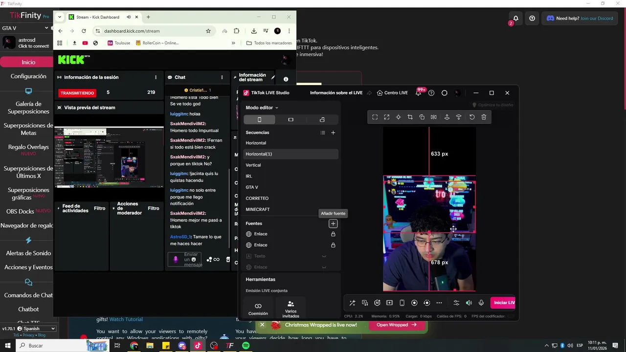Toggle the microphone in LIVE Studio toolbar
Image resolution: width=626 pixels, height=352 pixels.
pos(481,303)
